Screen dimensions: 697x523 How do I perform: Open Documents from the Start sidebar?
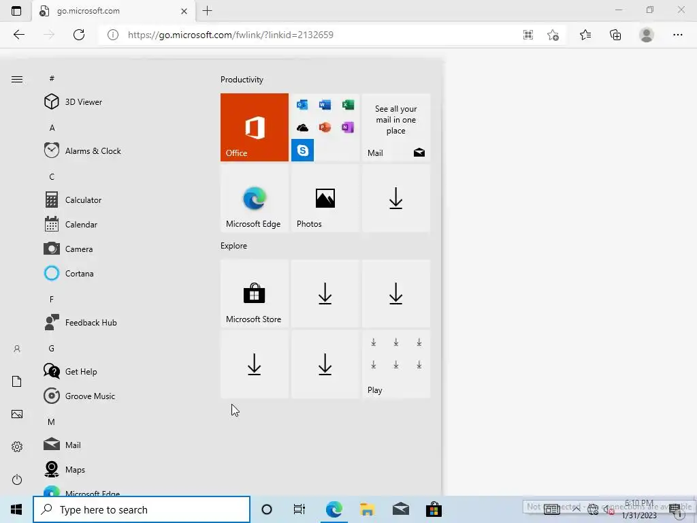coord(17,381)
